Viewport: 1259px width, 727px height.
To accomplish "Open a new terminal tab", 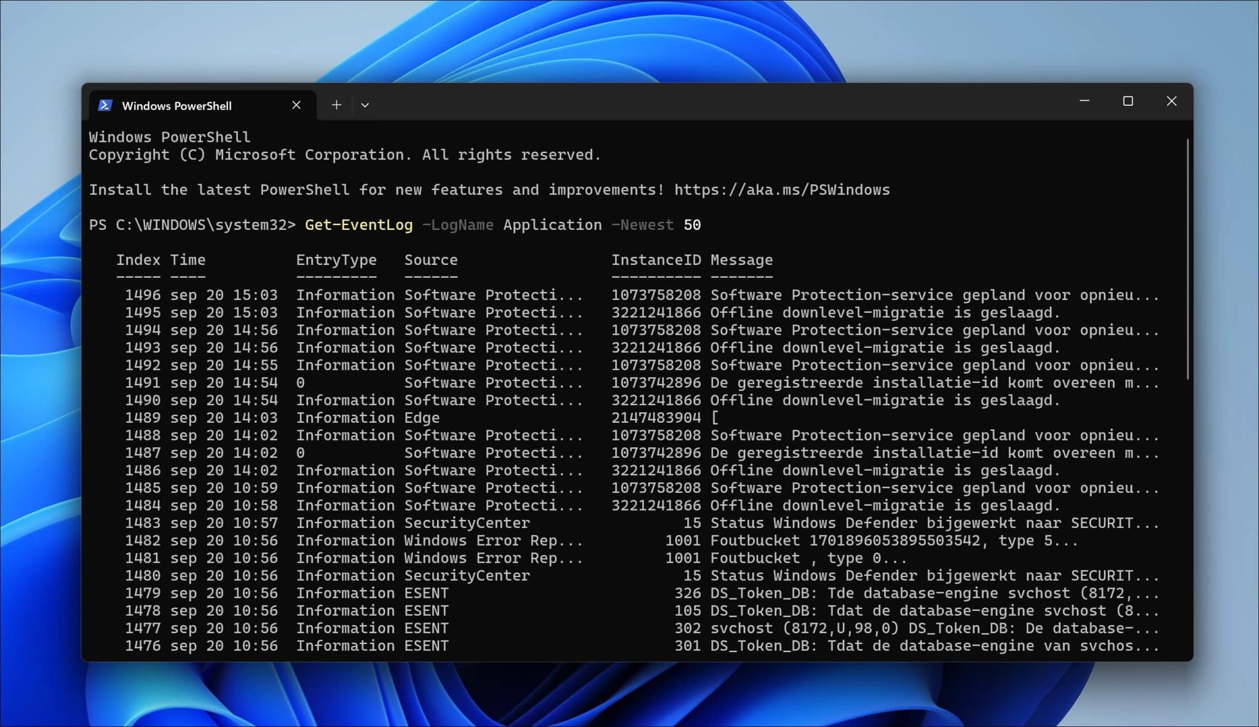I will coord(336,105).
